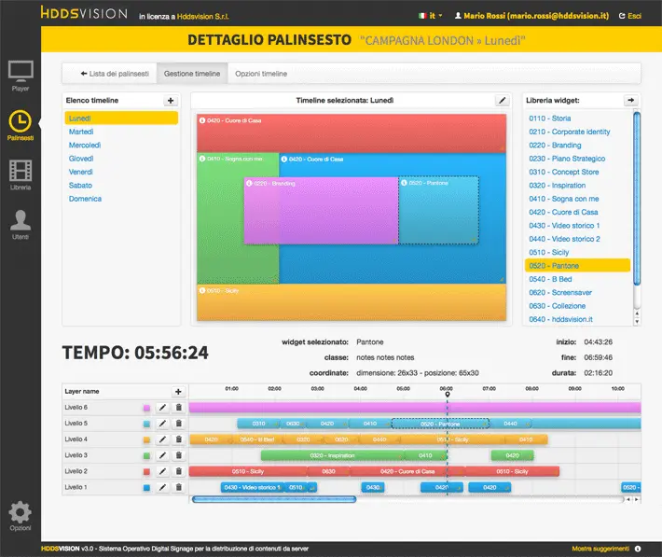Select widget 0320 - Inspiration
This screenshot has height=557, width=662.
point(558,185)
